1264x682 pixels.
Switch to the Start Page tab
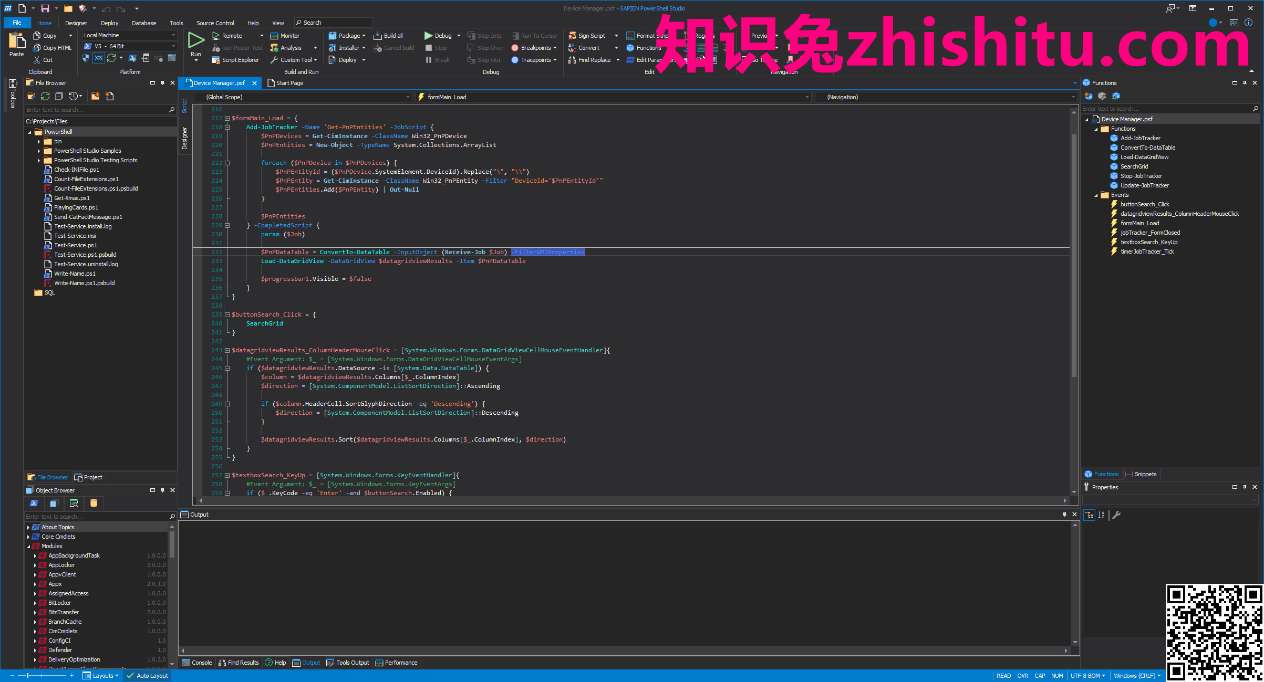pos(285,83)
